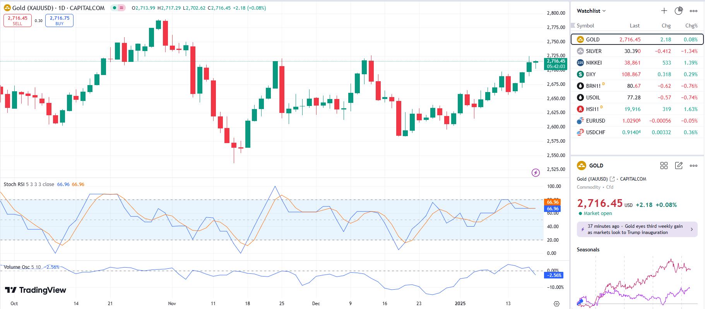Click the BUY 2,716.75 button
This screenshot has width=705, height=309.
(x=59, y=20)
